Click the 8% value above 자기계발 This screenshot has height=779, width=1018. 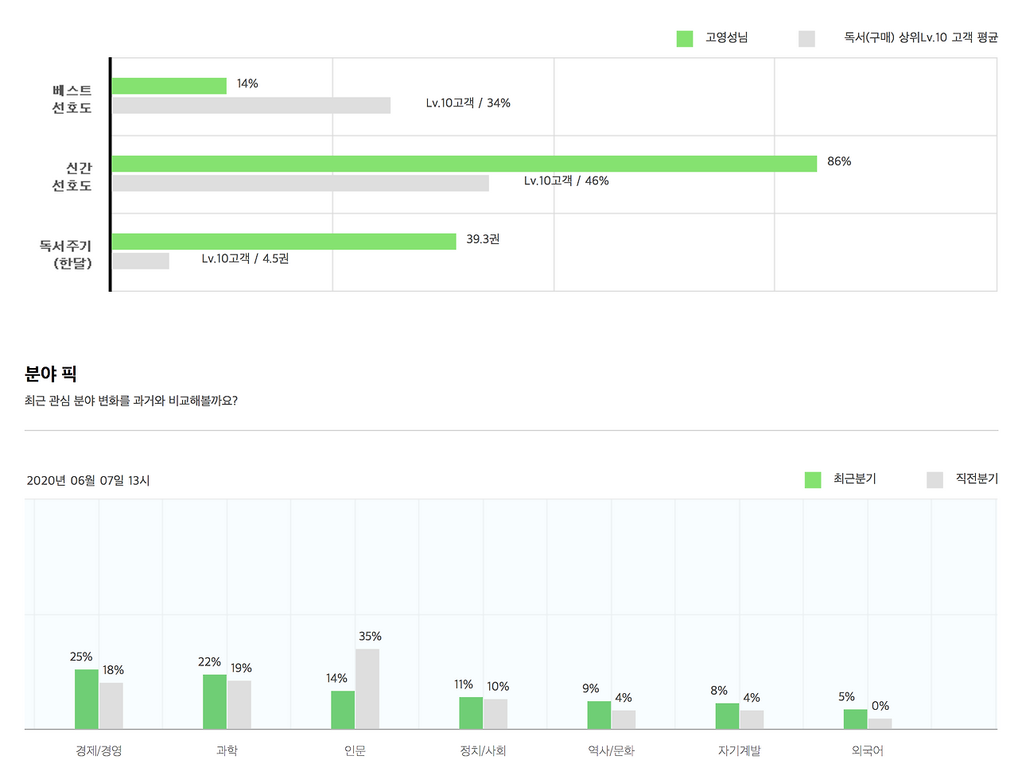tap(719, 691)
